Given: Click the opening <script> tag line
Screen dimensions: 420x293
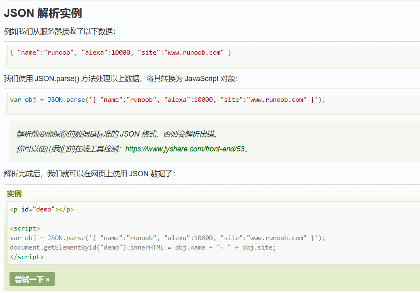Looking at the screenshot, I should coord(25,228).
